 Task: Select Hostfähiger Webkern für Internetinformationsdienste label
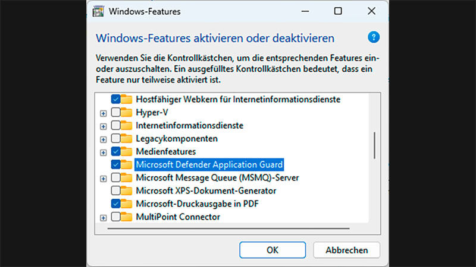(x=238, y=99)
